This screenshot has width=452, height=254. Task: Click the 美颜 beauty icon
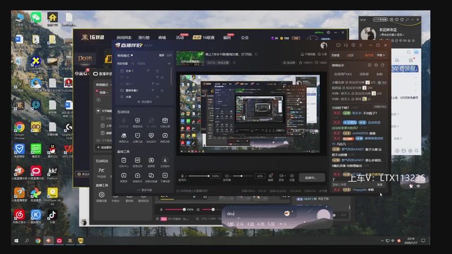coord(271,176)
